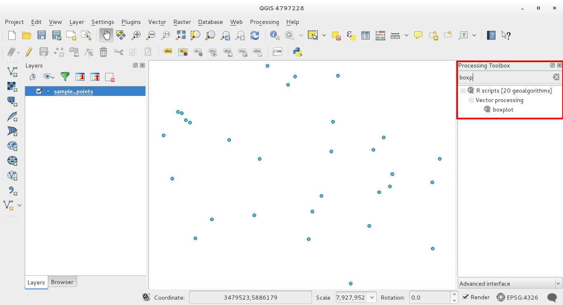Image resolution: width=563 pixels, height=305 pixels.
Task: Switch to the Browser tab
Action: (62, 282)
